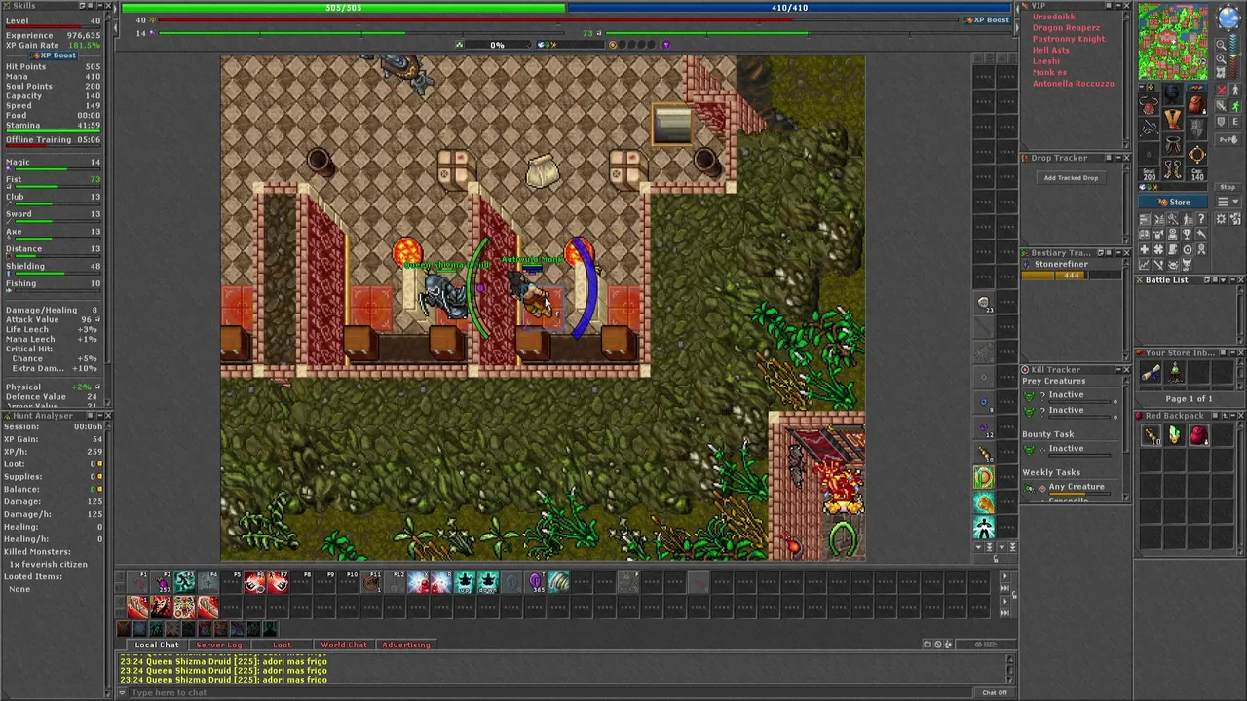
Task: Switch to Local Chat tab
Action: pyautogui.click(x=157, y=645)
